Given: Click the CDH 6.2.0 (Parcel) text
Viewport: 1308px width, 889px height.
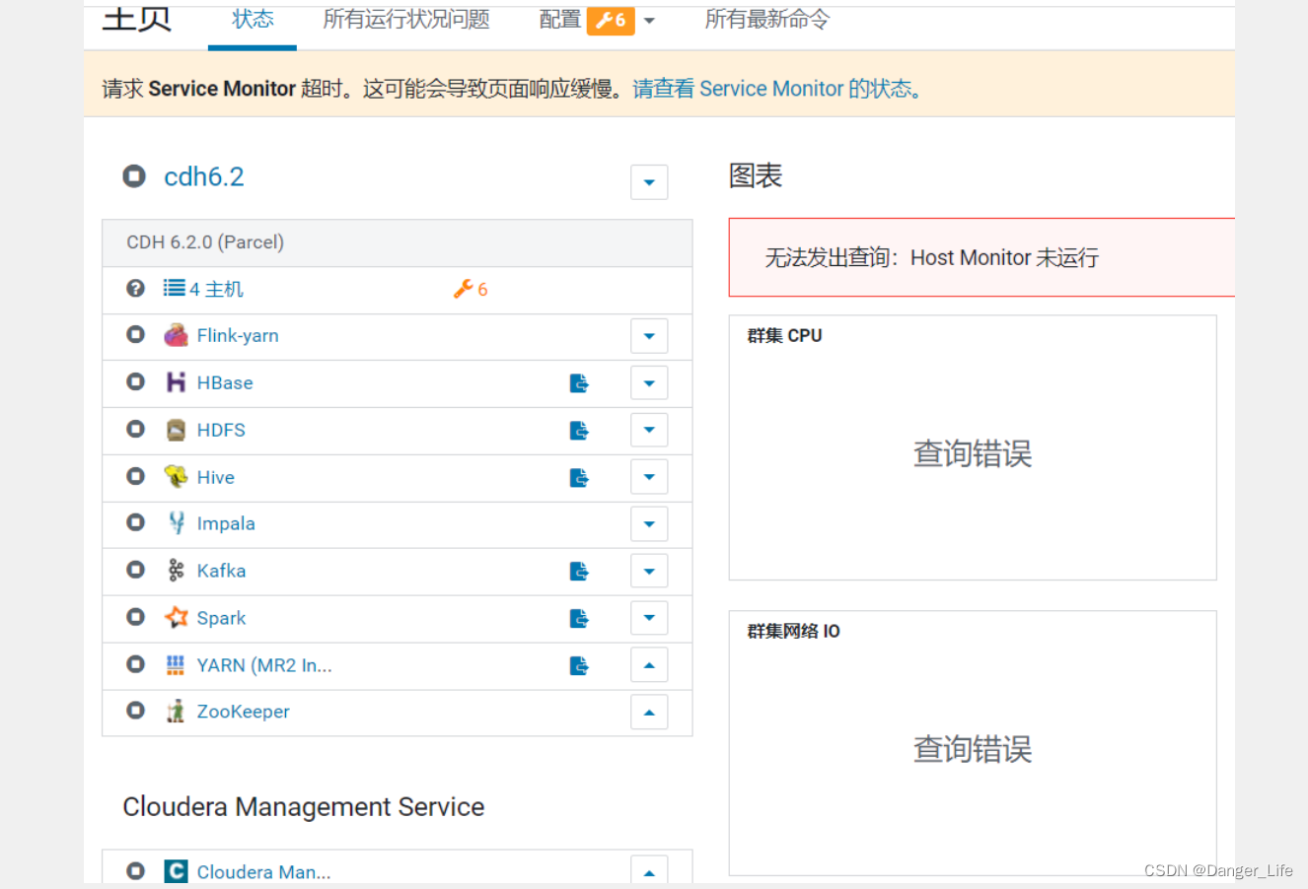Looking at the screenshot, I should (205, 241).
